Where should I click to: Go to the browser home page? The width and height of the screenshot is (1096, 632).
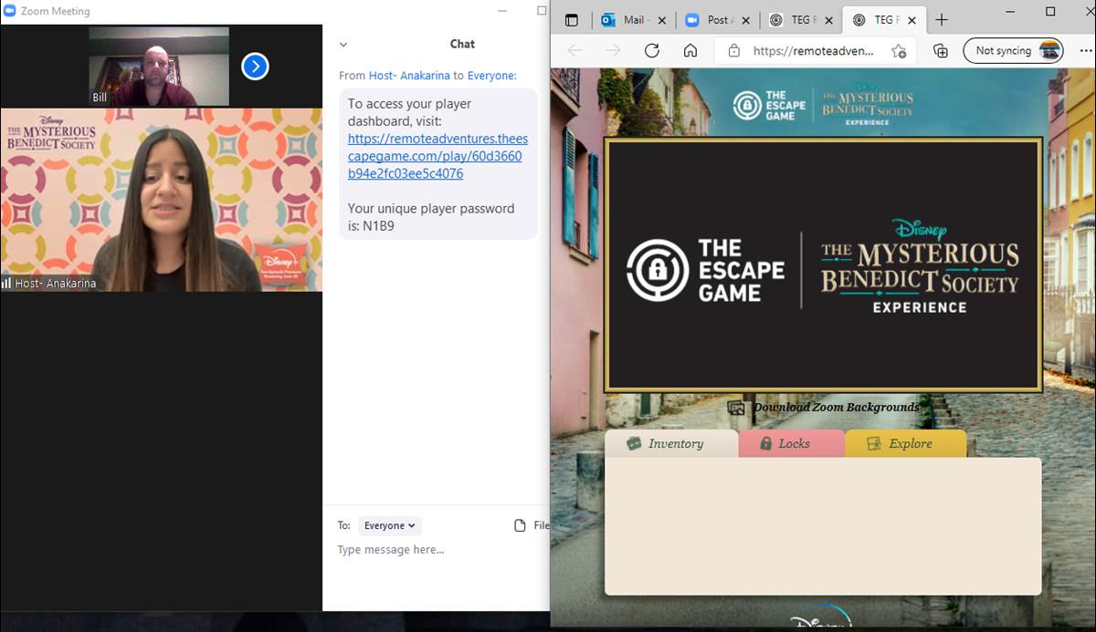tap(690, 51)
